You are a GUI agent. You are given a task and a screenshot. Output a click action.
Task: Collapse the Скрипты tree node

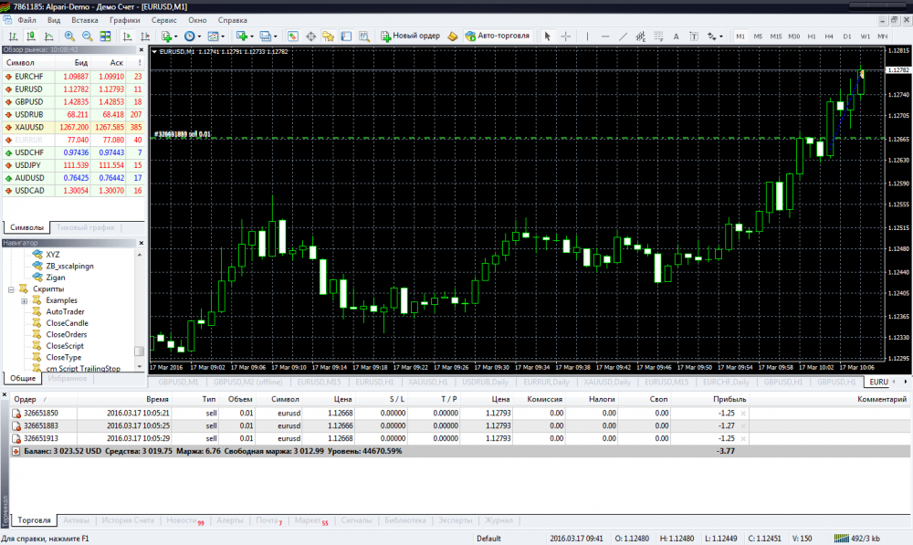pyautogui.click(x=11, y=289)
